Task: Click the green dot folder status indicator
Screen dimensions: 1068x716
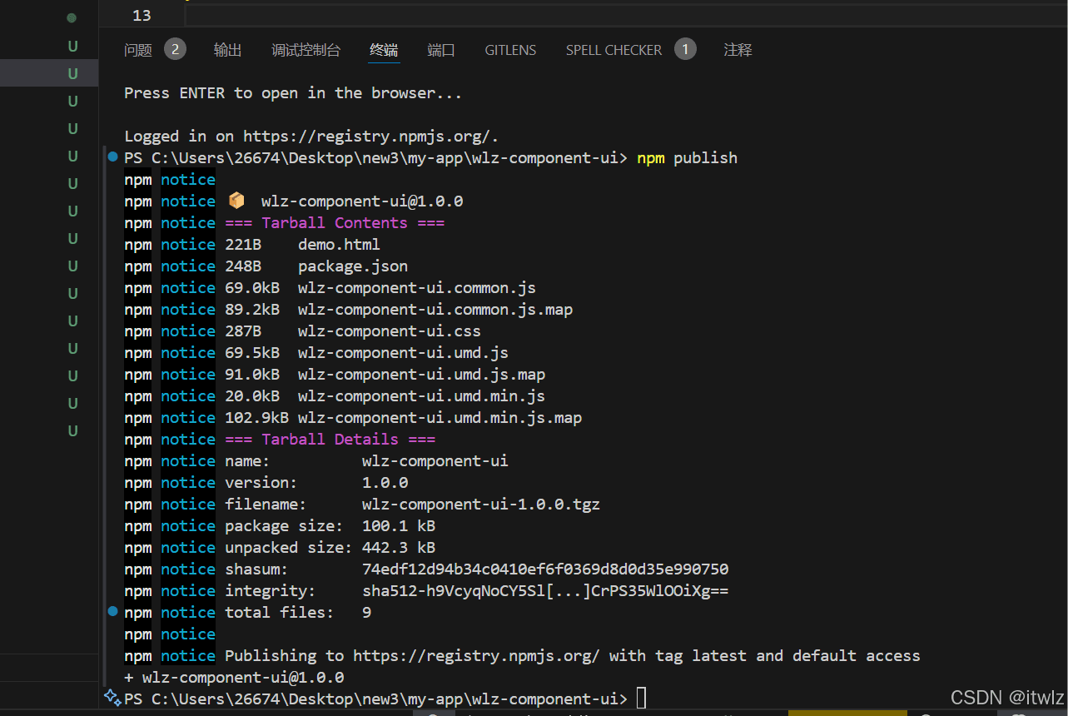Action: (72, 17)
